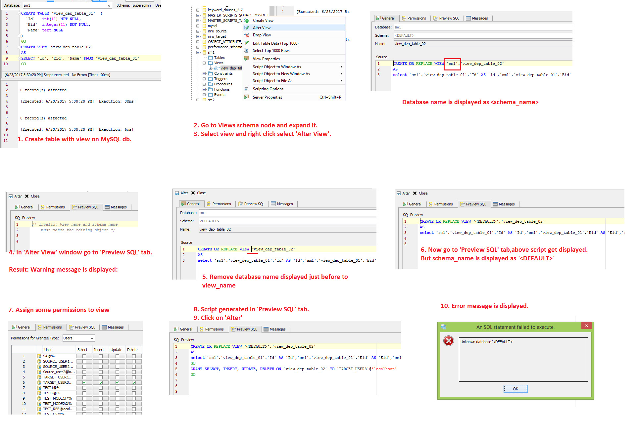Screen dimensions: 637x438
Task: Click the Events folder icon
Action: (211, 95)
